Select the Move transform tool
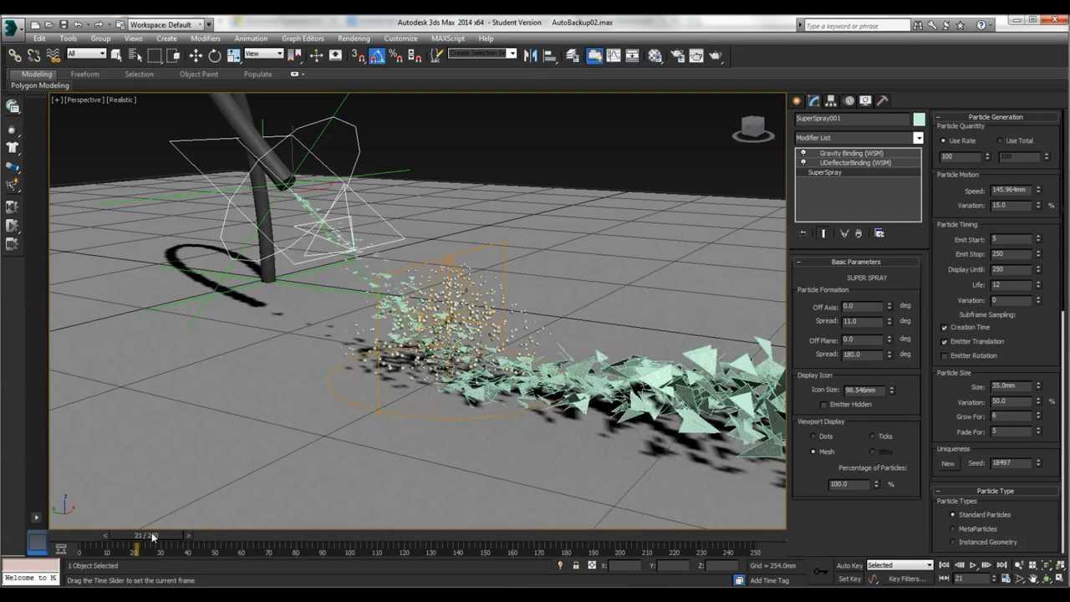The image size is (1070, 602). tap(196, 56)
